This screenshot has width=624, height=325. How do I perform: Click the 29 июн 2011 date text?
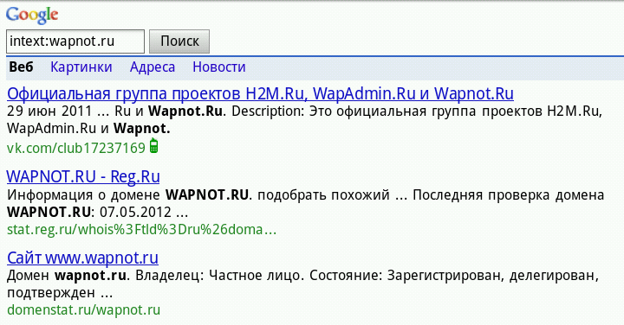point(49,112)
